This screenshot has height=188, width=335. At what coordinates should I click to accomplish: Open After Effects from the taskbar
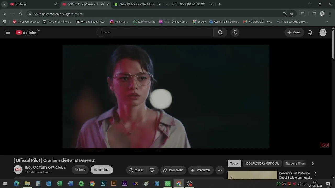point(125,184)
